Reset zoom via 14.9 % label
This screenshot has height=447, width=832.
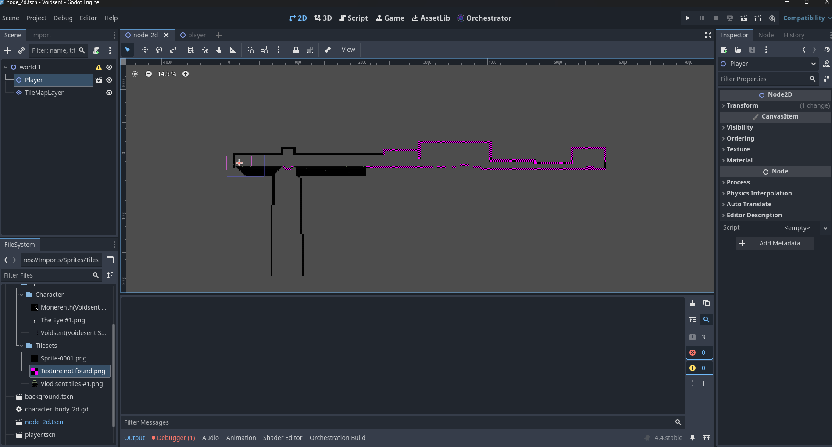pos(167,74)
